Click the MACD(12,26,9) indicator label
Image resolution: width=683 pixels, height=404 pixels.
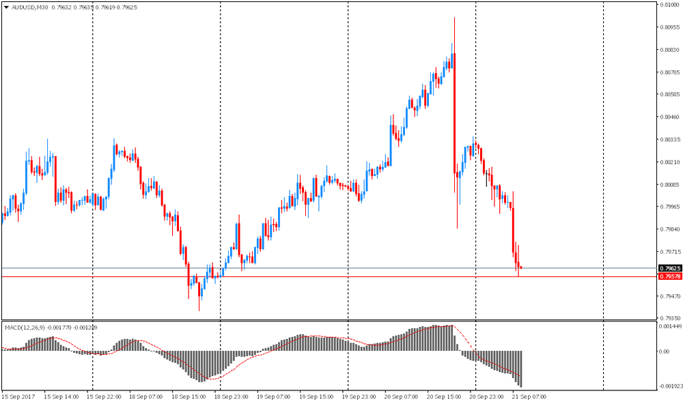pyautogui.click(x=25, y=328)
